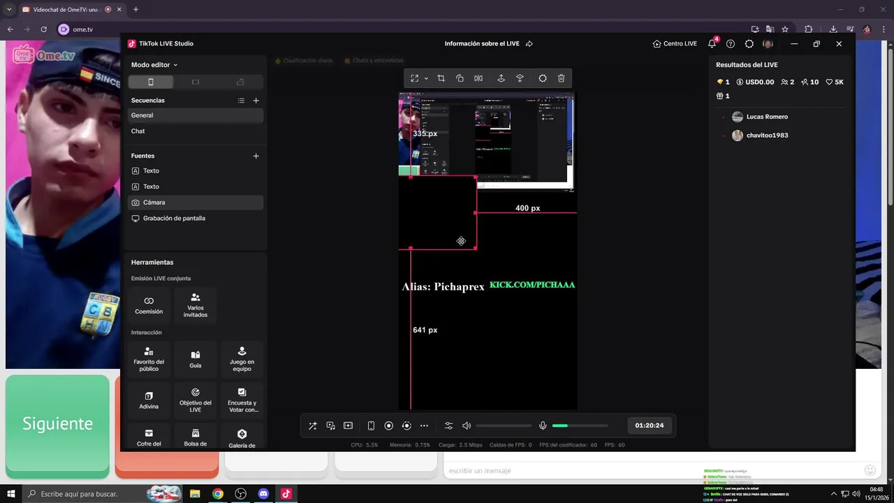Click the film clip icon in bottom bar
Screen dimensions: 894x503
click(x=348, y=425)
